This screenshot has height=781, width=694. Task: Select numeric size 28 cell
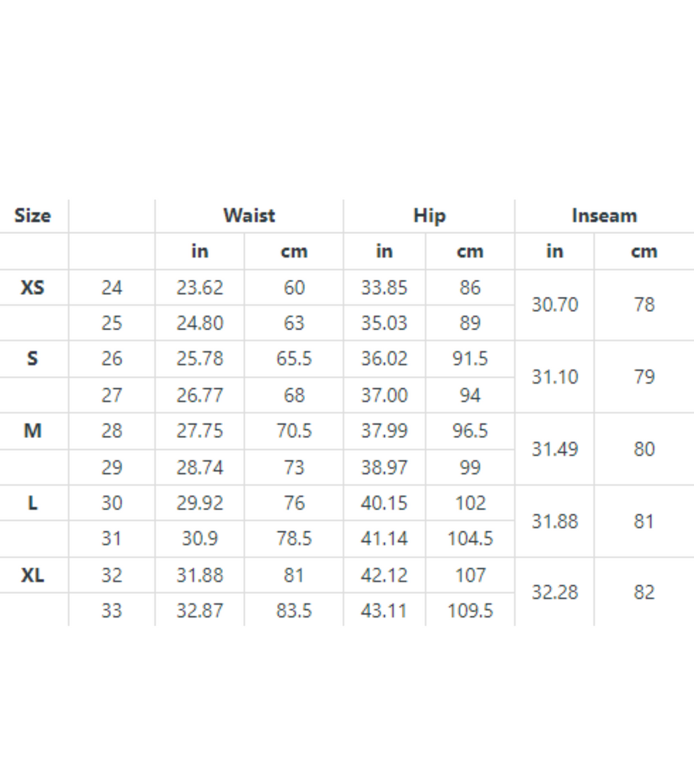point(112,430)
